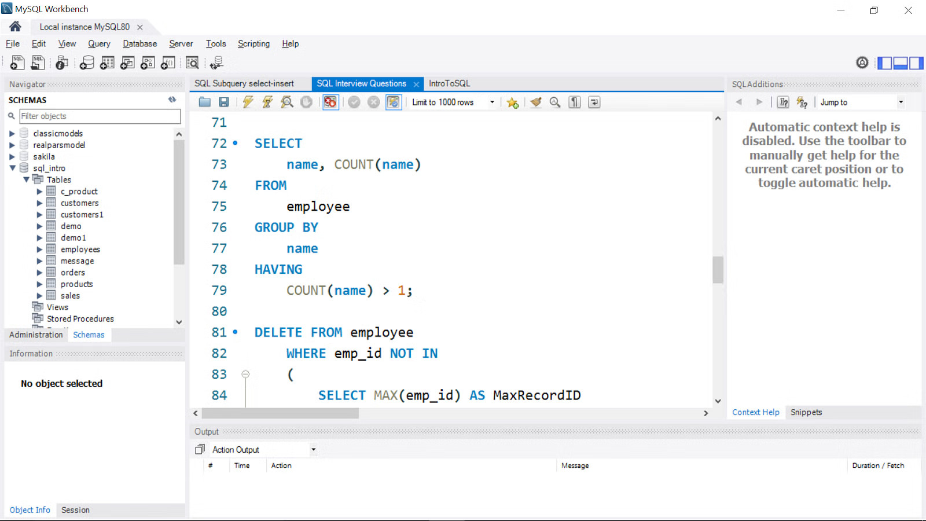This screenshot has width=926, height=521.
Task: Toggle word wrapping in editor
Action: (x=594, y=102)
